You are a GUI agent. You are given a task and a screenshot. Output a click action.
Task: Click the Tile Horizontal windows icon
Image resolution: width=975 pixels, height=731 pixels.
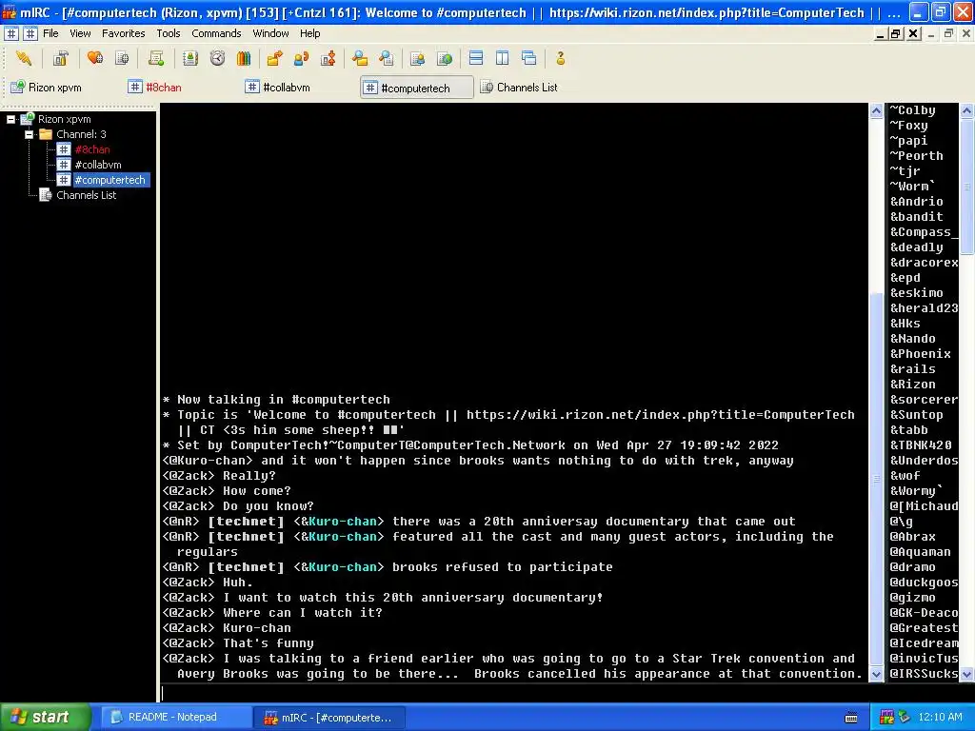476,58
